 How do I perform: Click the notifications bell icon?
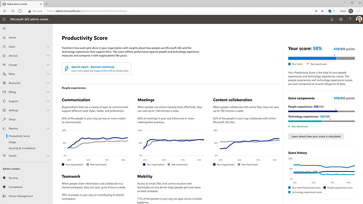click(x=332, y=19)
